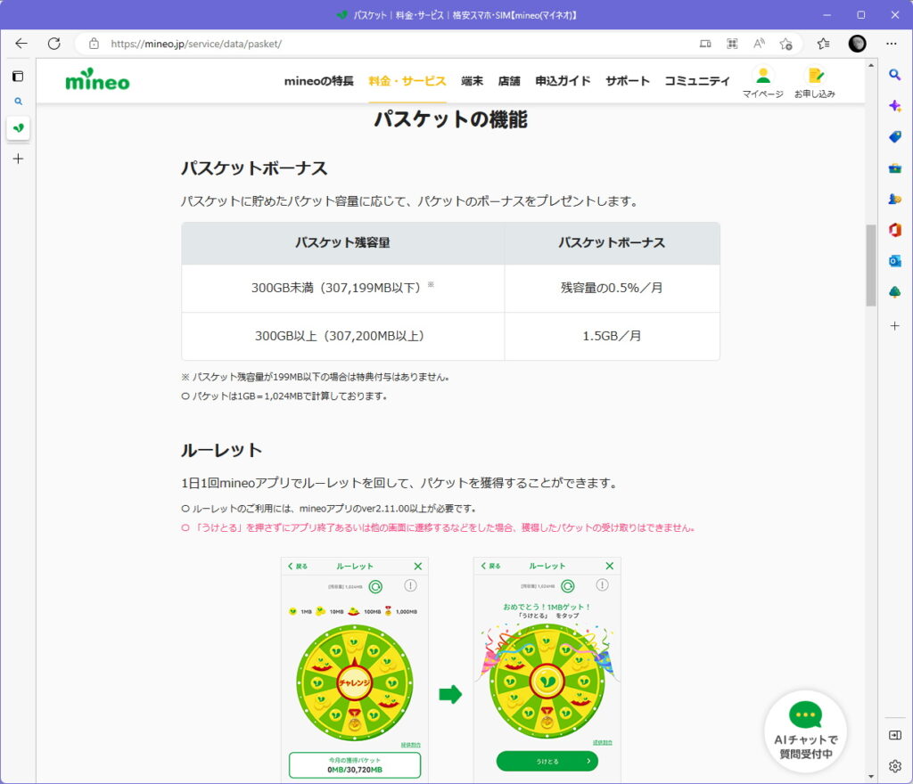Select パスケットボーナス heading
The height and width of the screenshot is (784, 913).
254,168
